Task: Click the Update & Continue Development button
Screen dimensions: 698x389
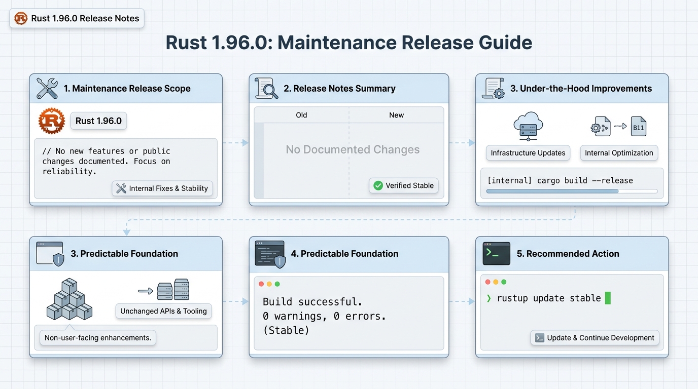Action: 595,338
